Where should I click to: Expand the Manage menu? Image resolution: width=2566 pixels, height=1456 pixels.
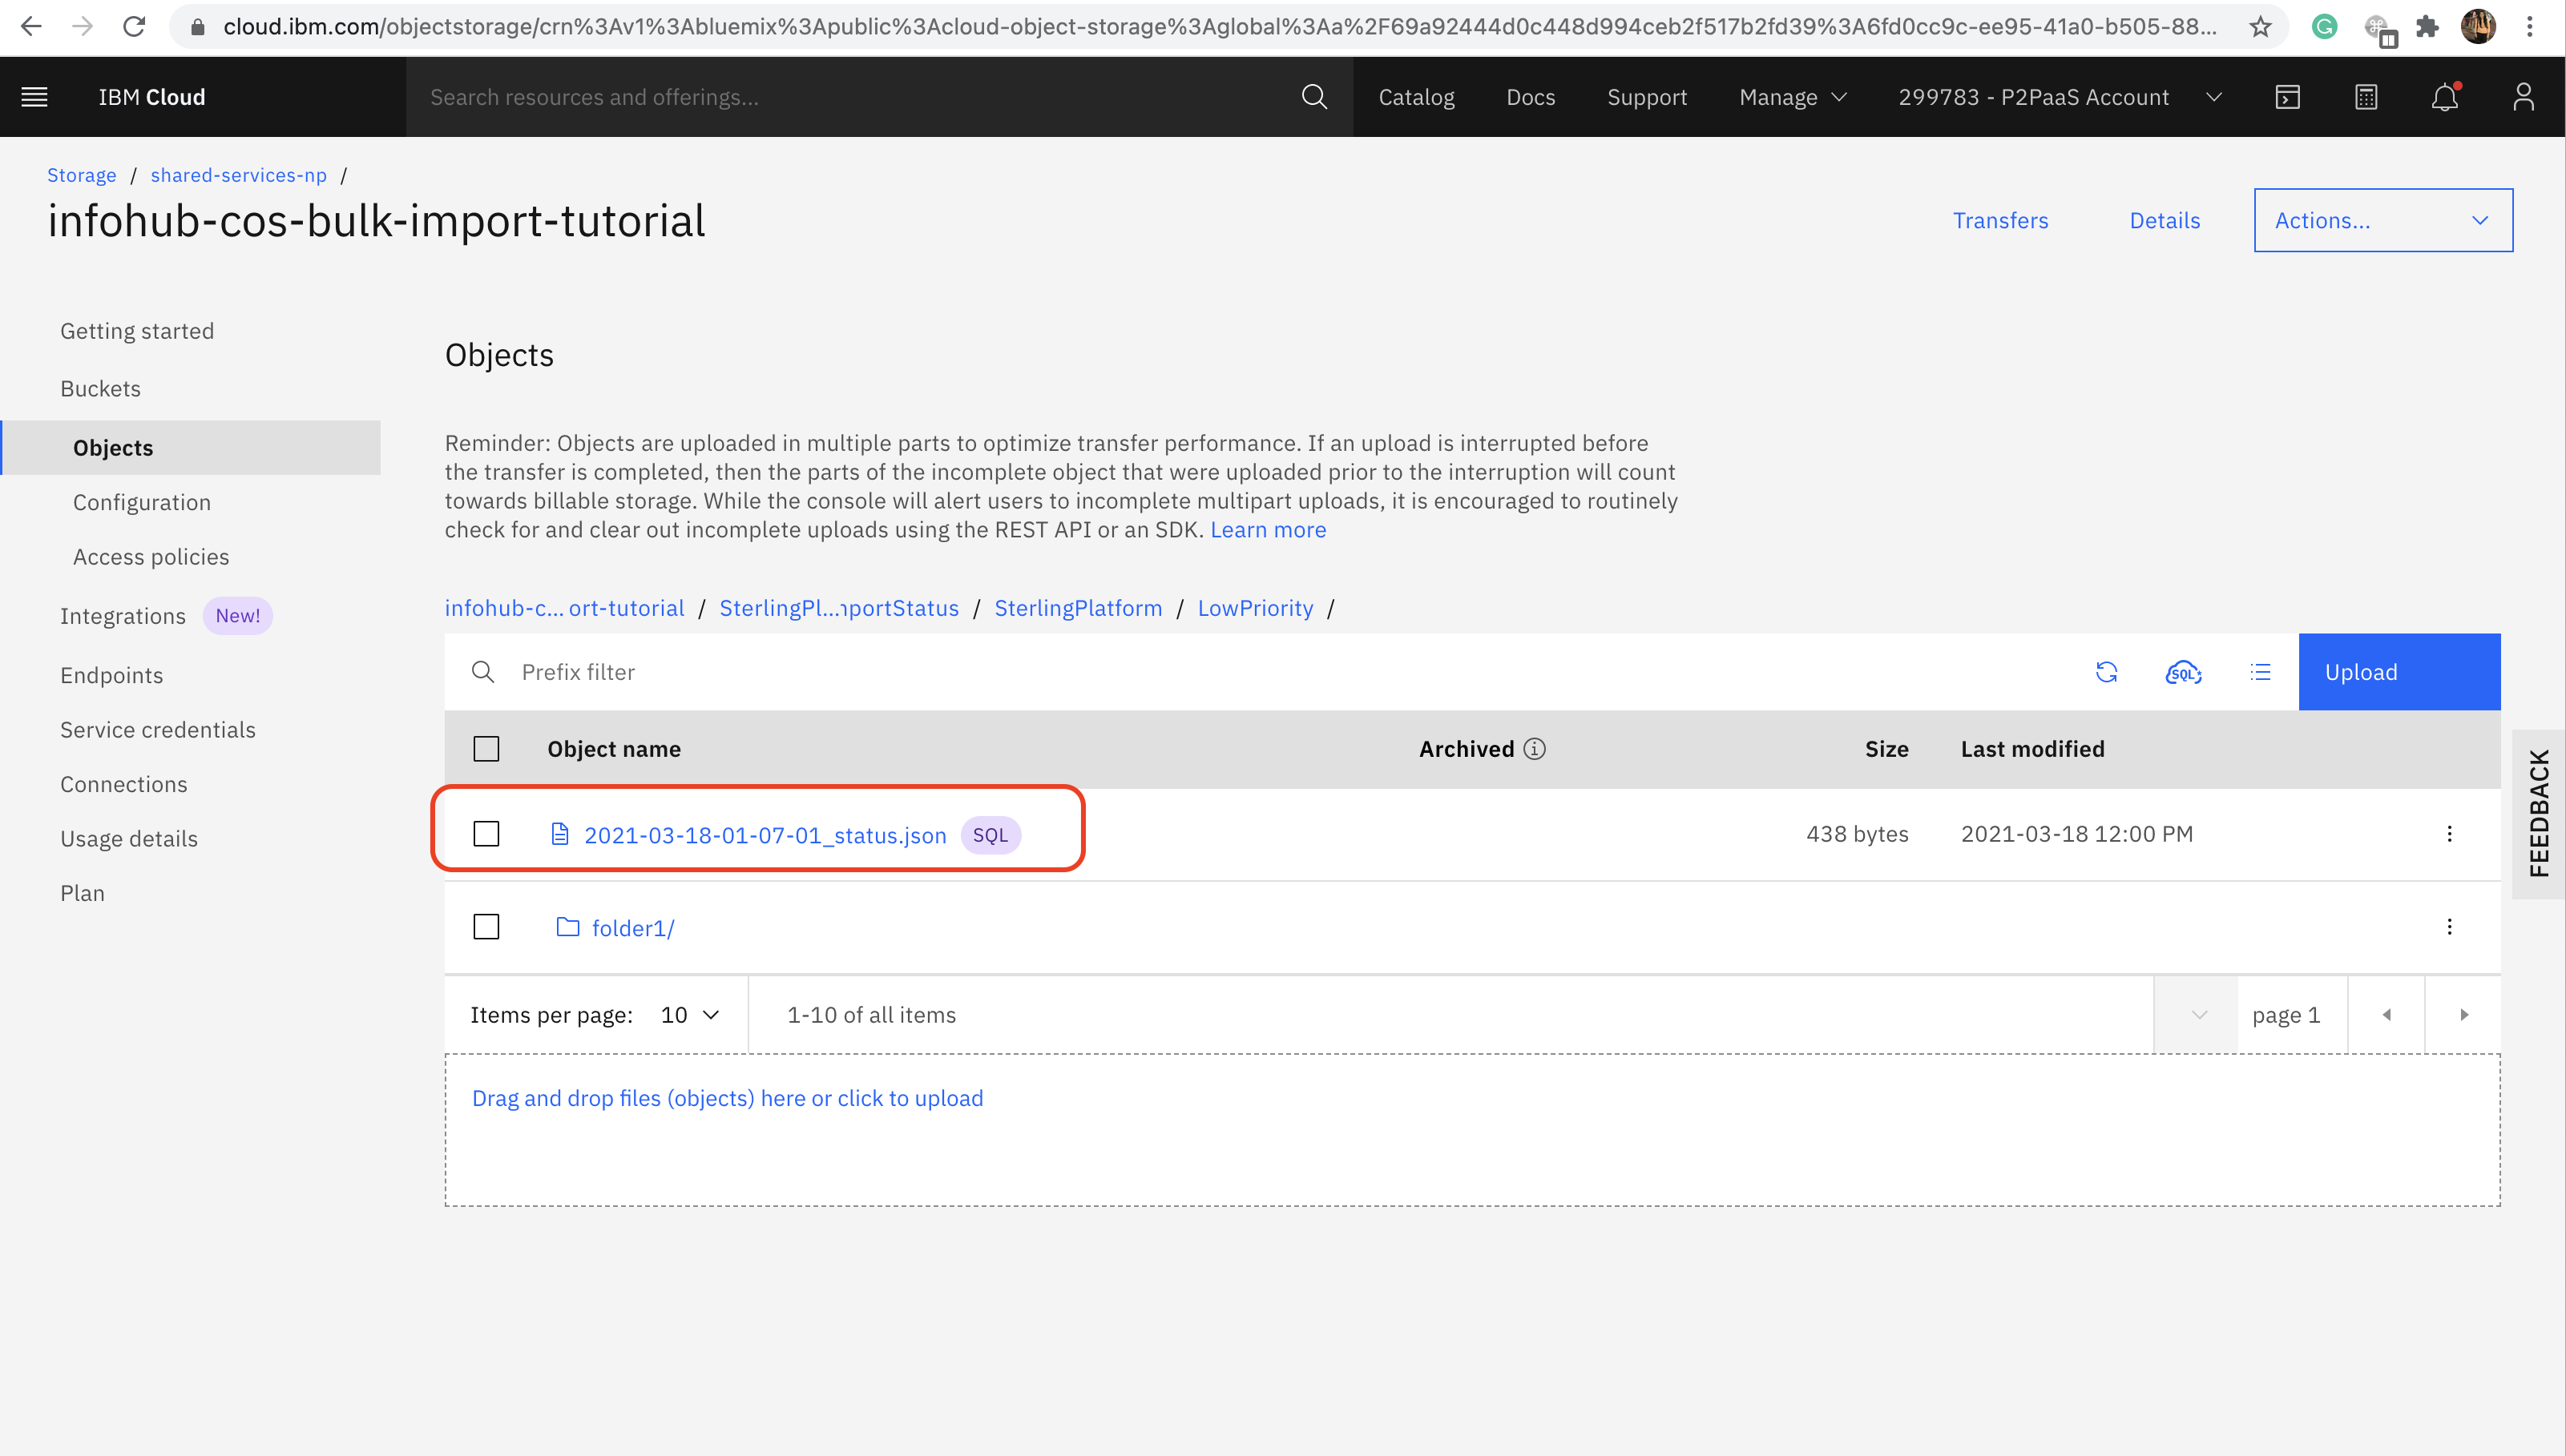pyautogui.click(x=1792, y=97)
